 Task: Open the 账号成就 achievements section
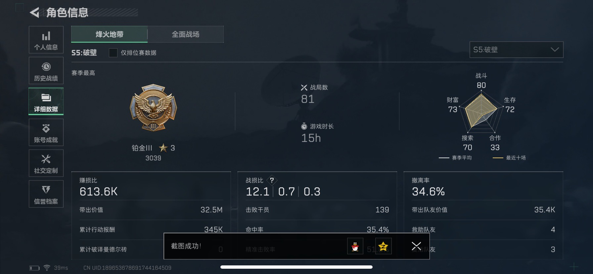(x=46, y=132)
